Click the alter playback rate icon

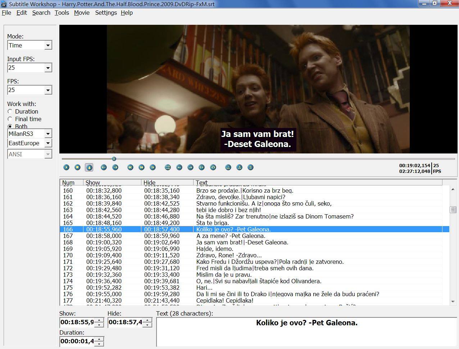click(153, 167)
